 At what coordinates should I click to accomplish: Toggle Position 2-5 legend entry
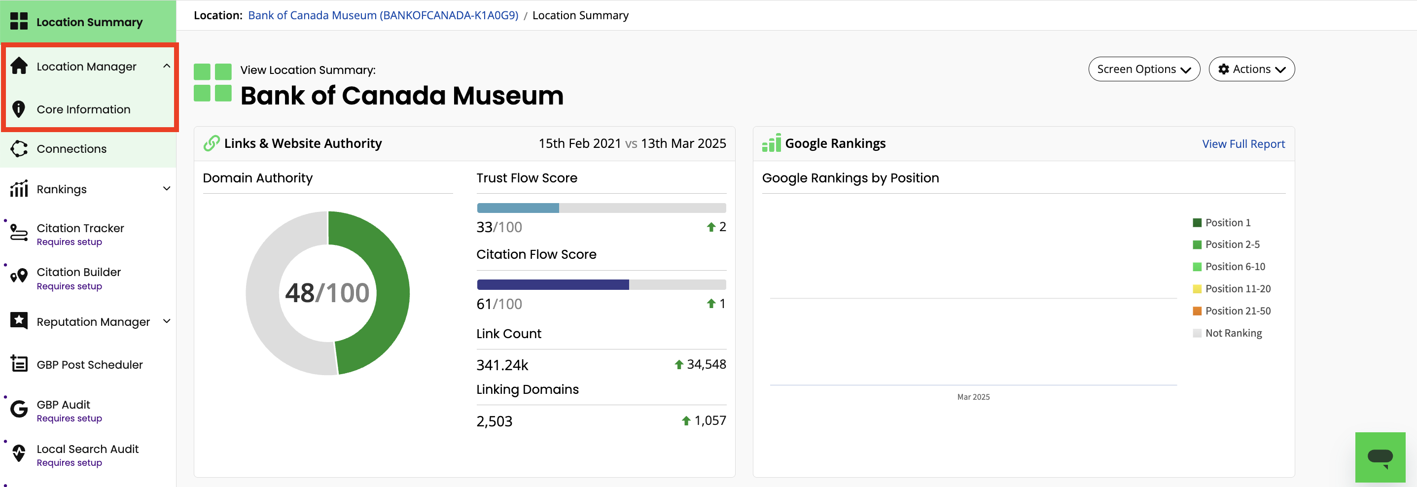point(1226,244)
